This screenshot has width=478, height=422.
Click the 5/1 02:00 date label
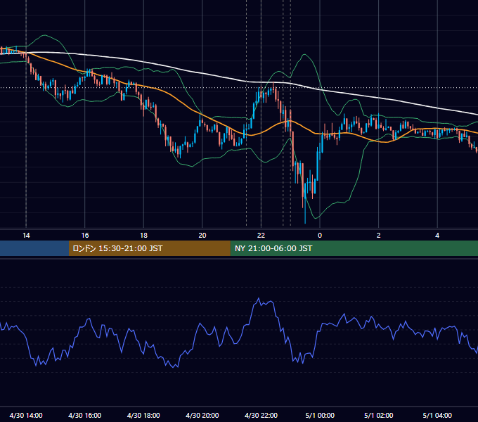click(x=379, y=415)
